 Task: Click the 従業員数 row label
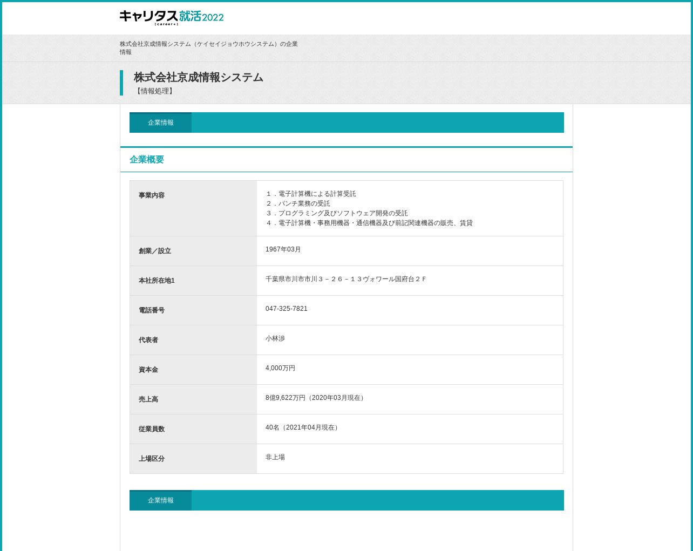tap(152, 429)
